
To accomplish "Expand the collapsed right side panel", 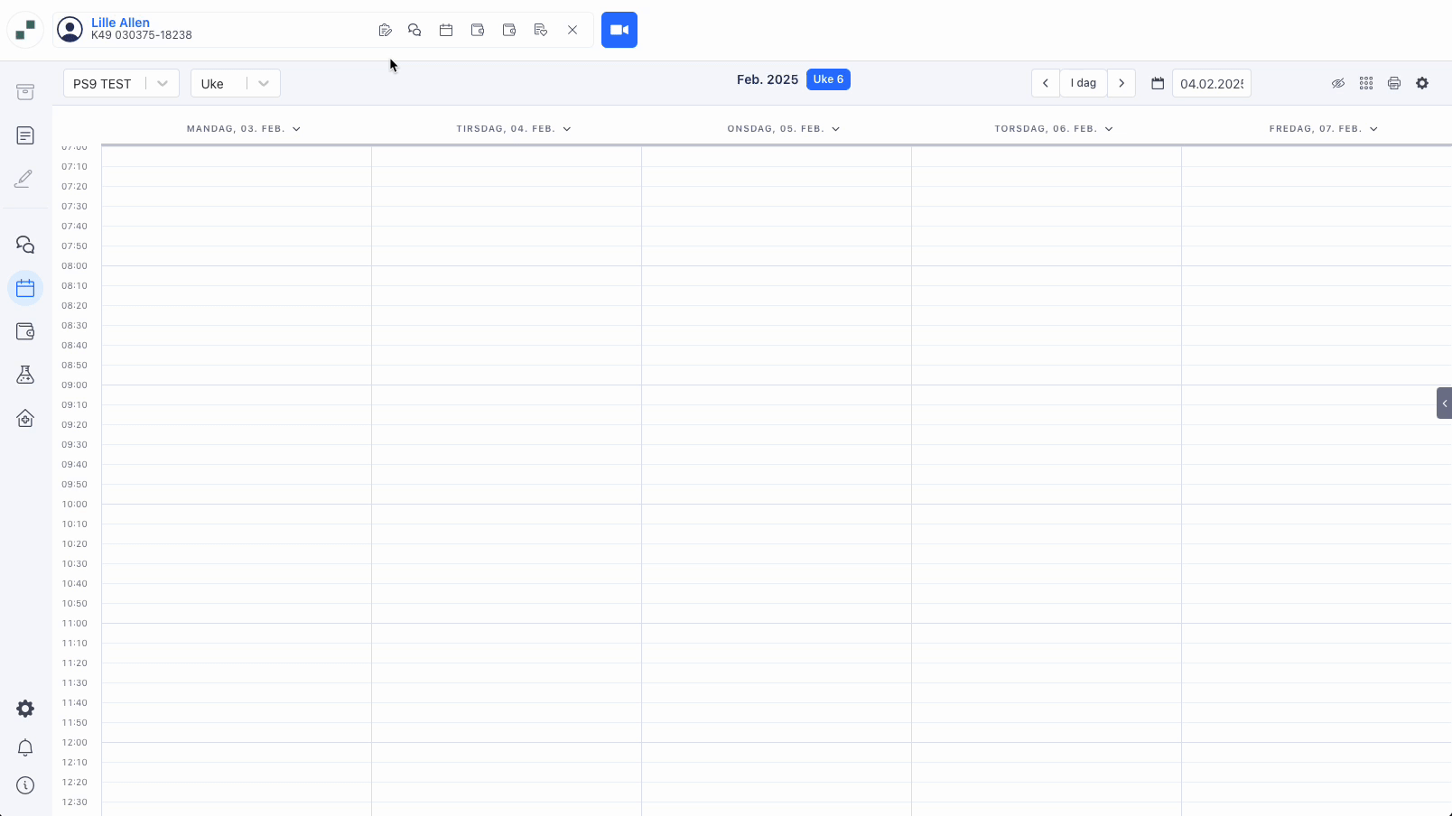I will (1444, 403).
